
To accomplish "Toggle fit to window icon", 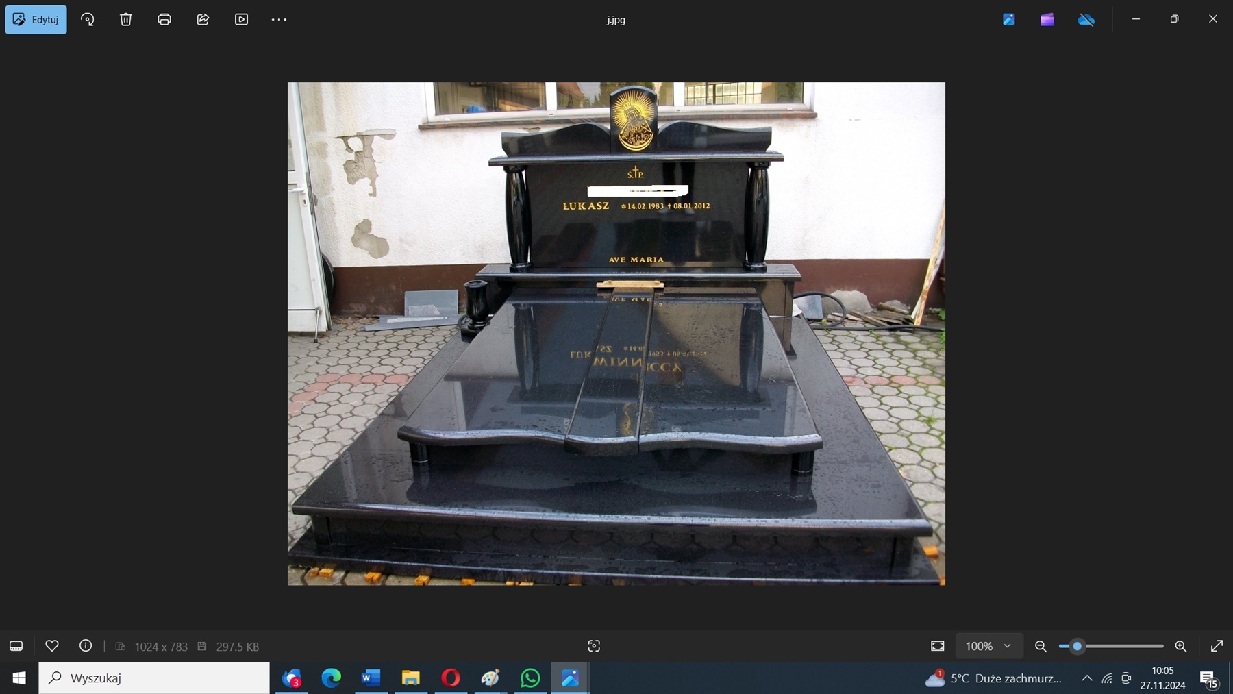I will 937,646.
